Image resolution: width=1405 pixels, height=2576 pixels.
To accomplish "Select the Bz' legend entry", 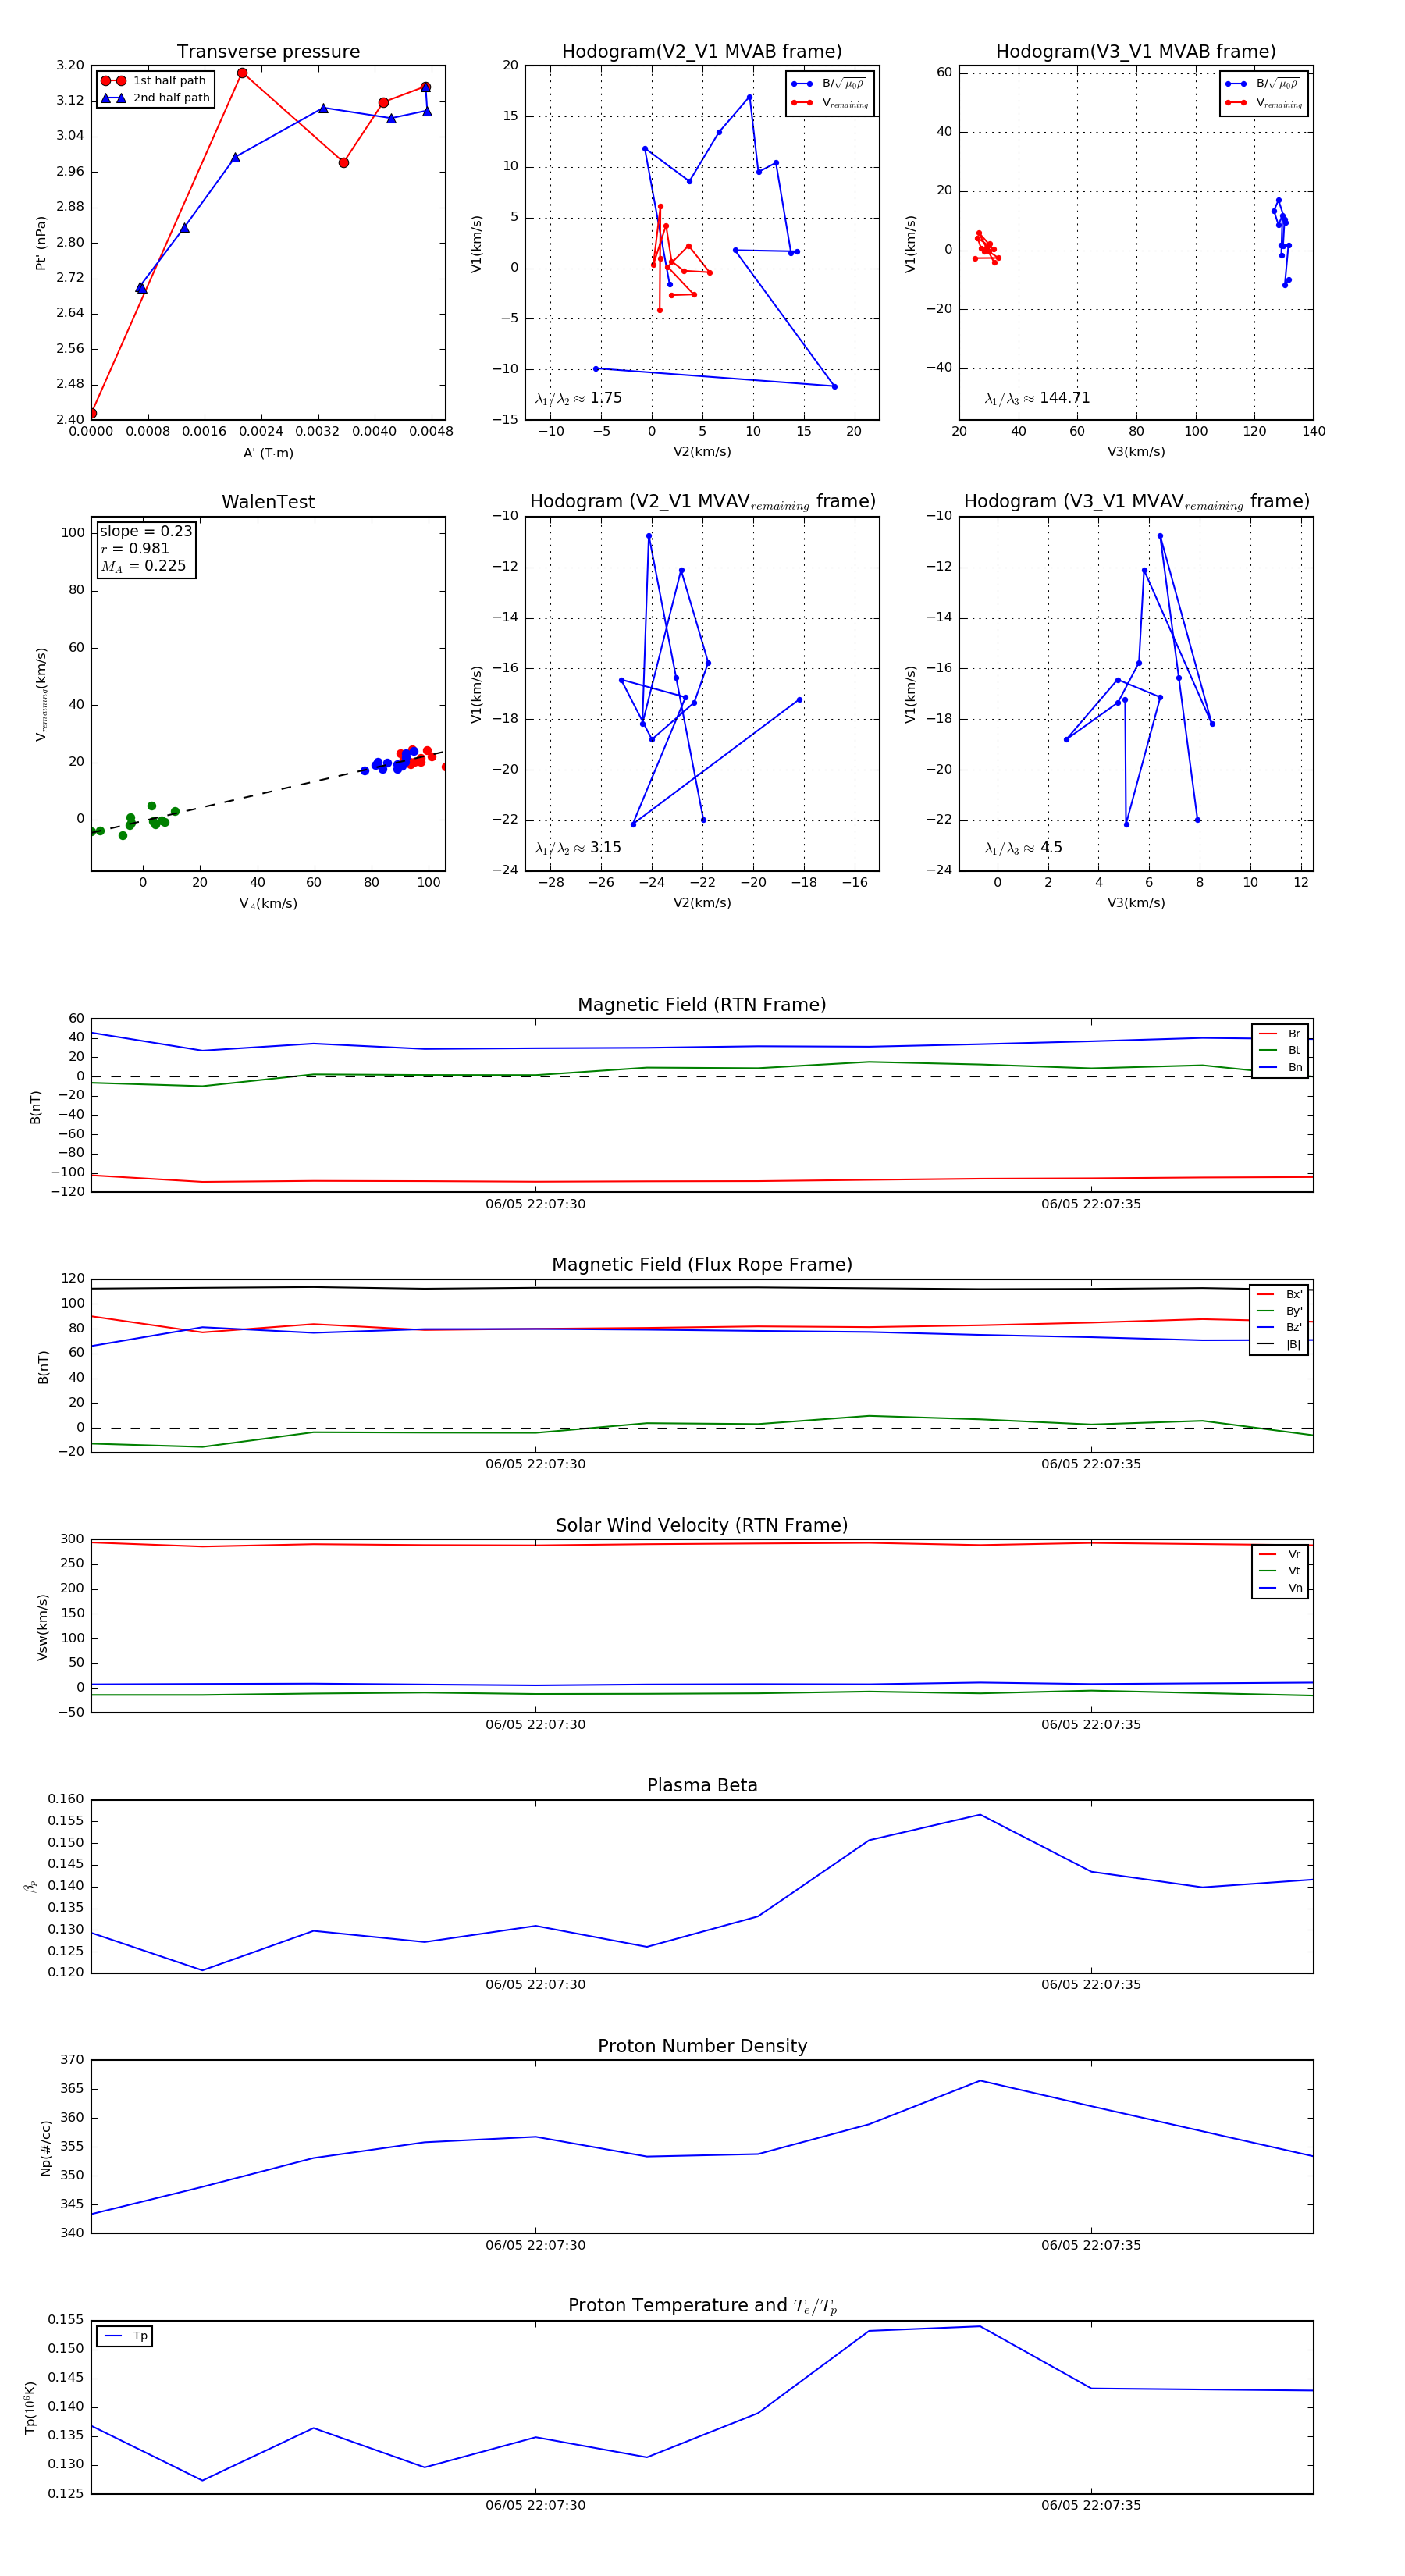I will tap(1280, 1328).
